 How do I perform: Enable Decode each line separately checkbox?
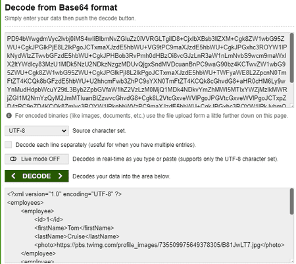pyautogui.click(x=9, y=145)
